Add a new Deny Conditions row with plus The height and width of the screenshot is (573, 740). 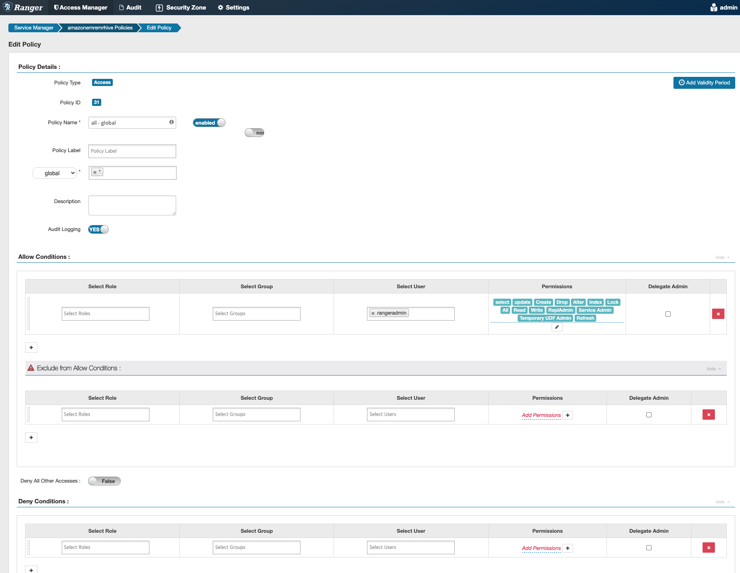31,569
